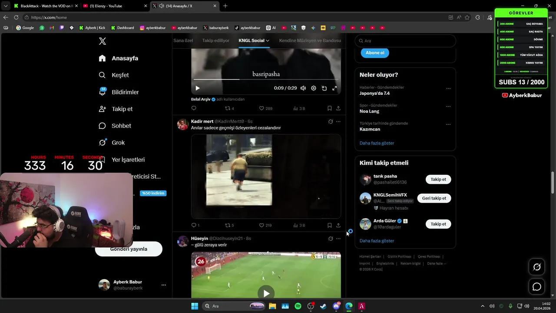556x313 pixels.
Task: Click the Ara search field on X
Action: [x=405, y=41]
